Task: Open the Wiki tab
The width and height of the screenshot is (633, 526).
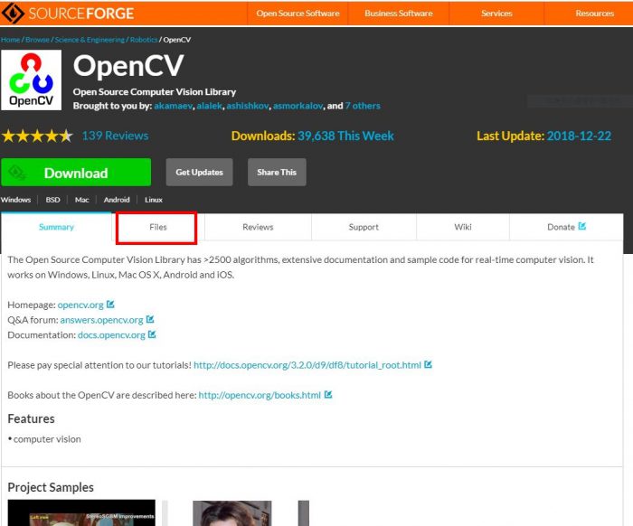Action: pos(463,227)
